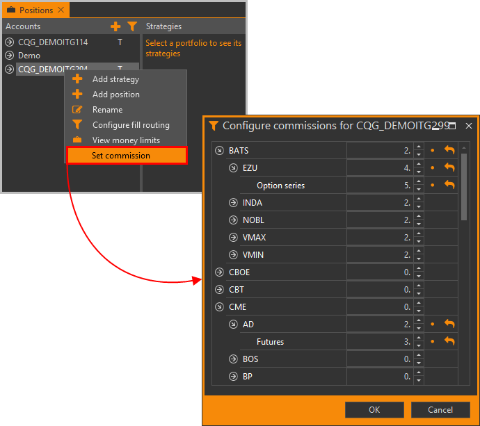Image resolution: width=480 pixels, height=426 pixels.
Task: Collapse the EZU node
Action: click(x=233, y=168)
